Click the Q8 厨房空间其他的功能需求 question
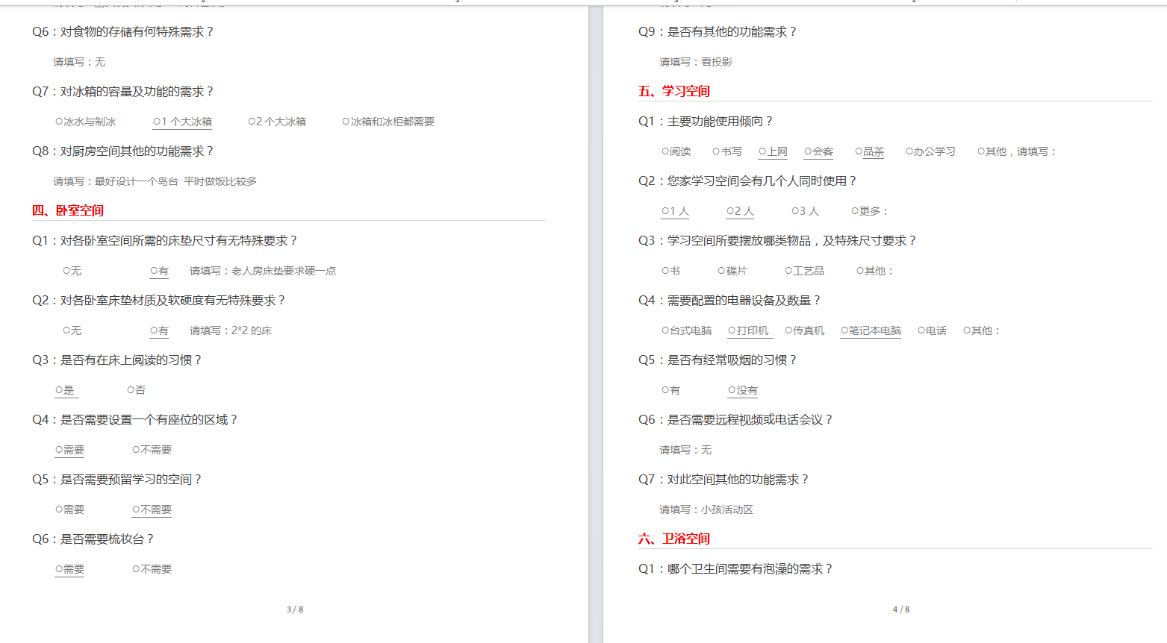 coord(122,151)
